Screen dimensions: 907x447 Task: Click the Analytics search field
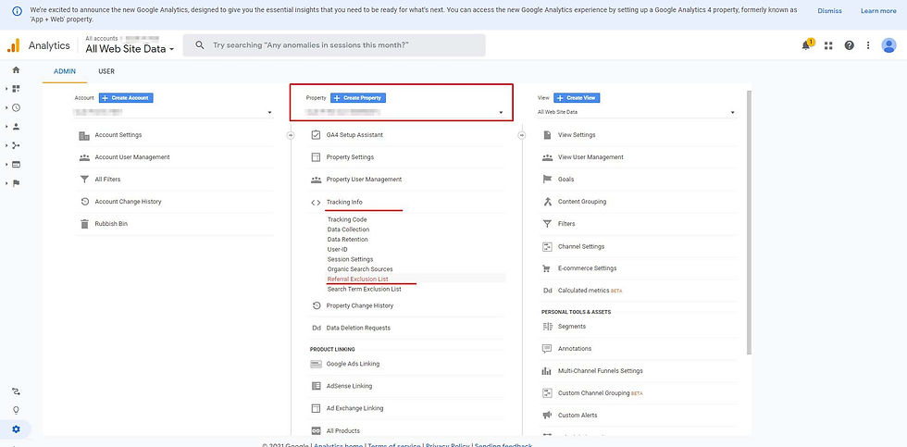point(334,45)
